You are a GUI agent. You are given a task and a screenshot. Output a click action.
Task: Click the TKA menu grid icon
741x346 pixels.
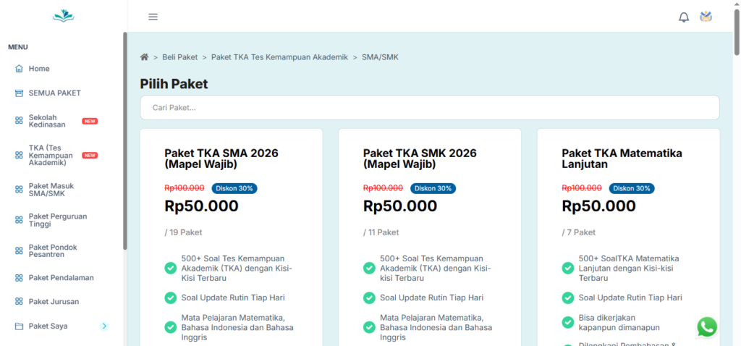pyautogui.click(x=19, y=155)
